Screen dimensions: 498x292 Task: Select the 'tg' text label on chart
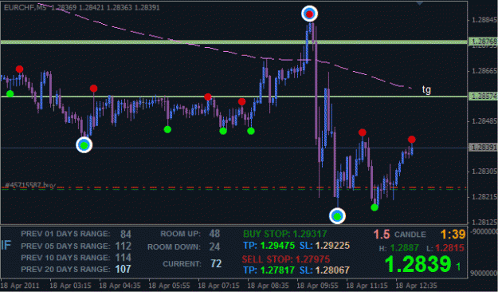point(426,89)
